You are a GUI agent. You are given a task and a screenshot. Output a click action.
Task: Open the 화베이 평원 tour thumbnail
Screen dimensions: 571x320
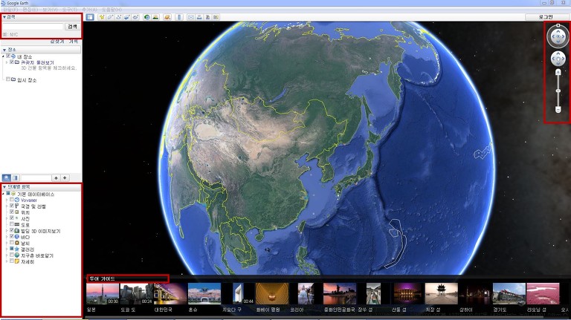(271, 294)
